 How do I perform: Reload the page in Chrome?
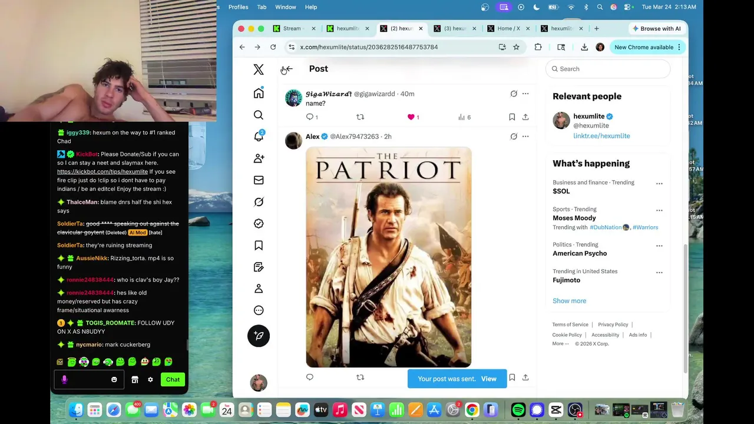tap(273, 47)
